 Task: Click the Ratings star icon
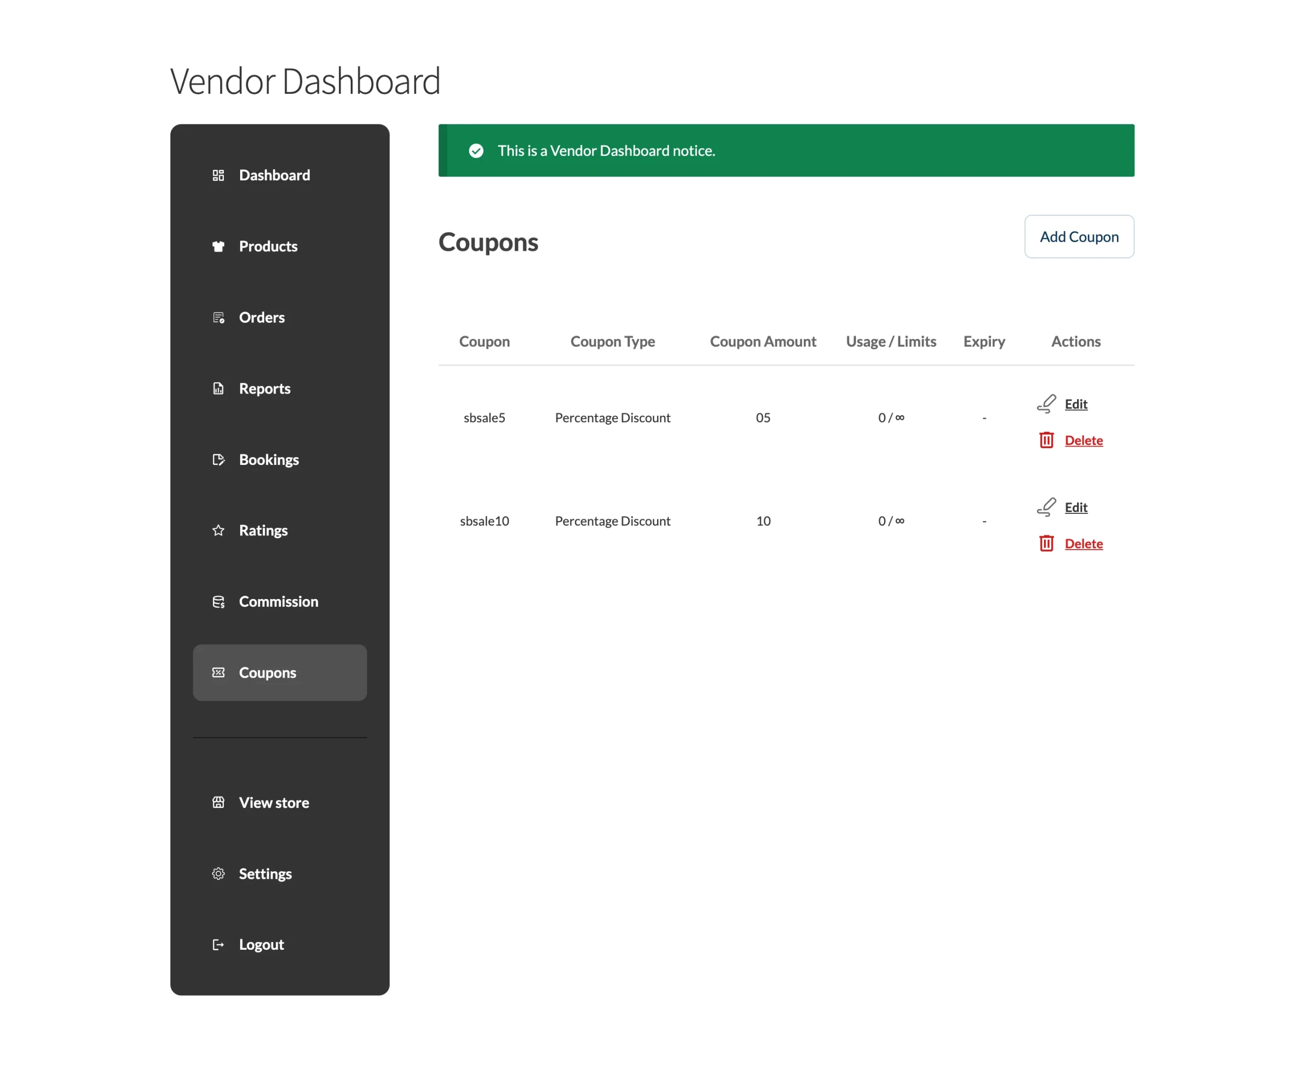[218, 530]
